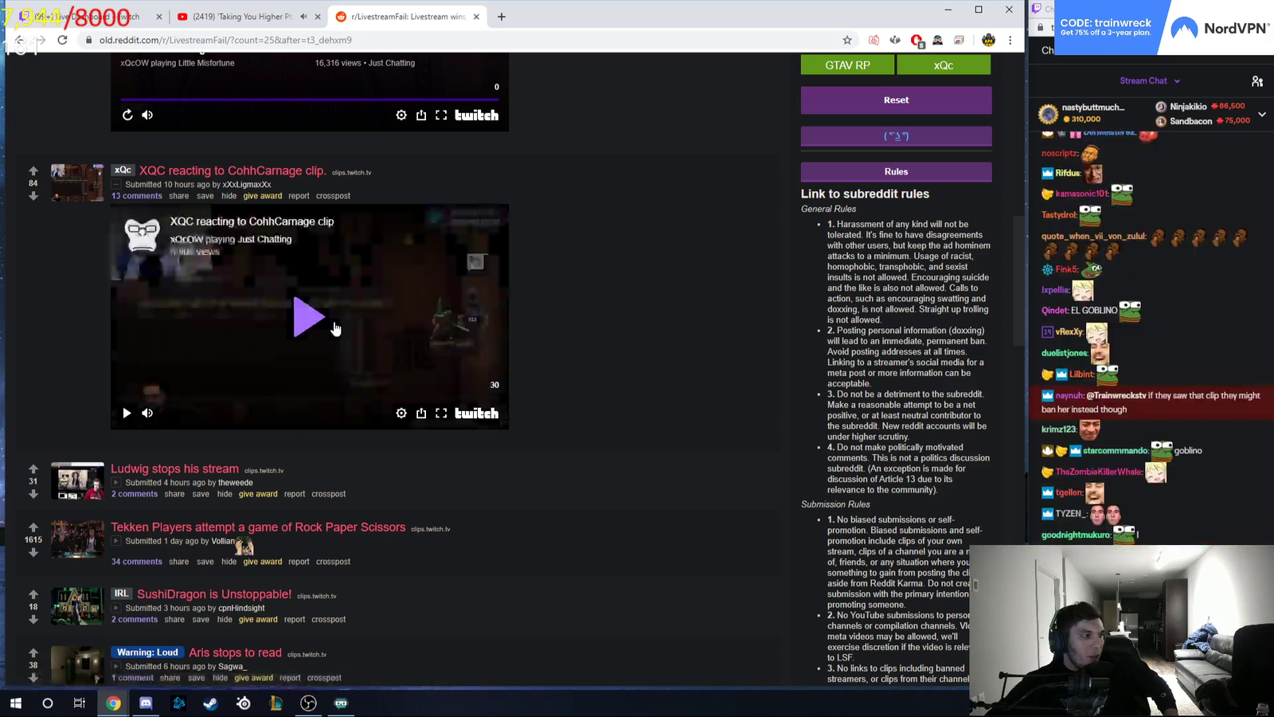Expand the chat gift leaderboard chevron

[x=1262, y=114]
